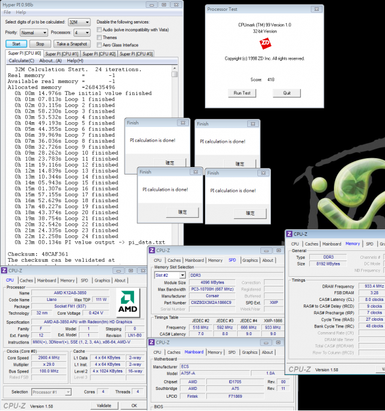
Task: Click the Core Speed value 2900.4 MHz
Action: coord(49,358)
